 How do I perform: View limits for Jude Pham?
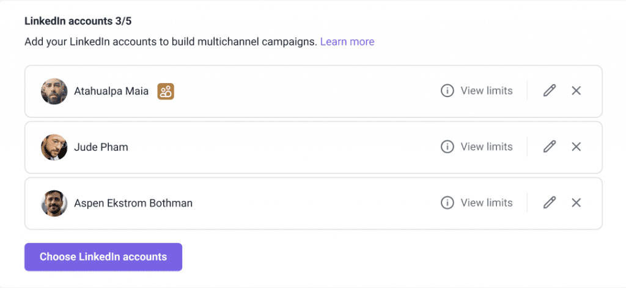tap(486, 147)
